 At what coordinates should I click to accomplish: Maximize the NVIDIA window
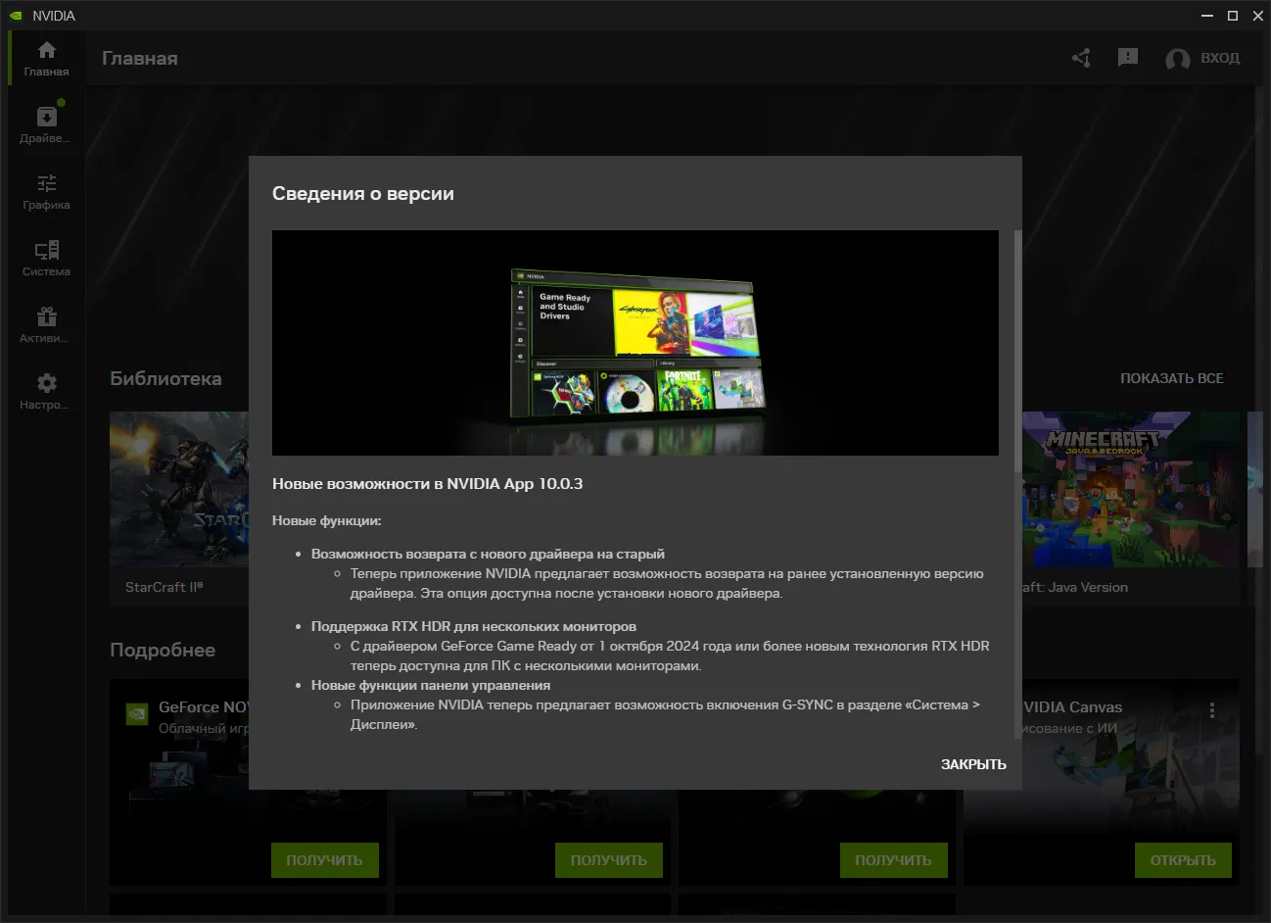pyautogui.click(x=1233, y=16)
